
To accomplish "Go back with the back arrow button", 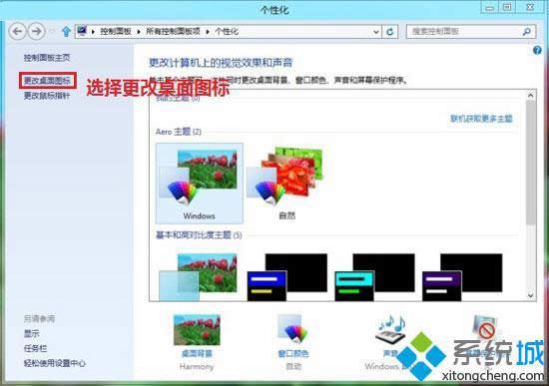I will coord(18,32).
